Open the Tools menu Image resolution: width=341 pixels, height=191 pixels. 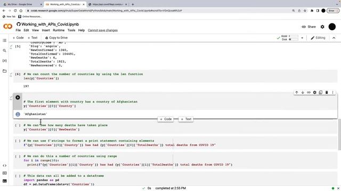tap(71, 30)
